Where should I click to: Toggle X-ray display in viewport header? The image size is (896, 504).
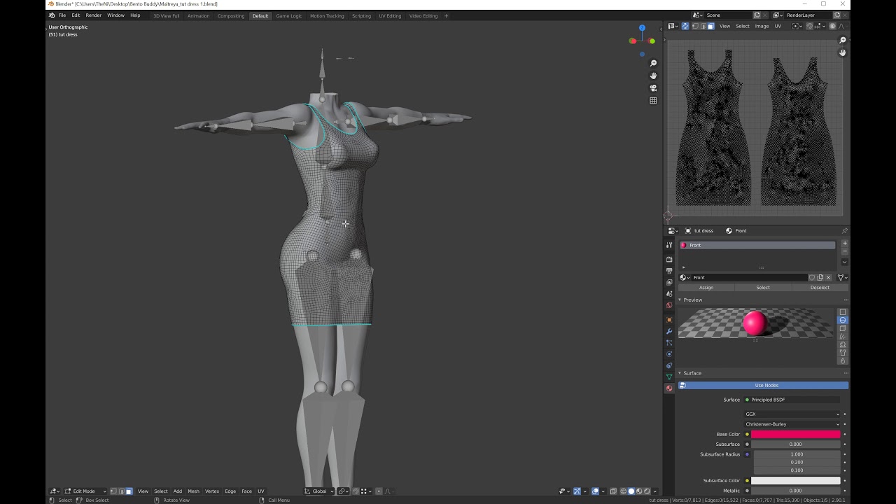613,491
